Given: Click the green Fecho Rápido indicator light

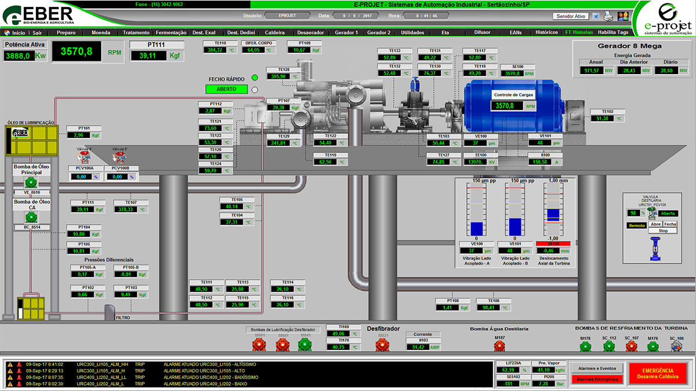Looking at the screenshot, I should point(254,78).
